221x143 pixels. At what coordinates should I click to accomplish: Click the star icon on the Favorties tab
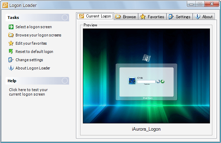tap(143, 17)
